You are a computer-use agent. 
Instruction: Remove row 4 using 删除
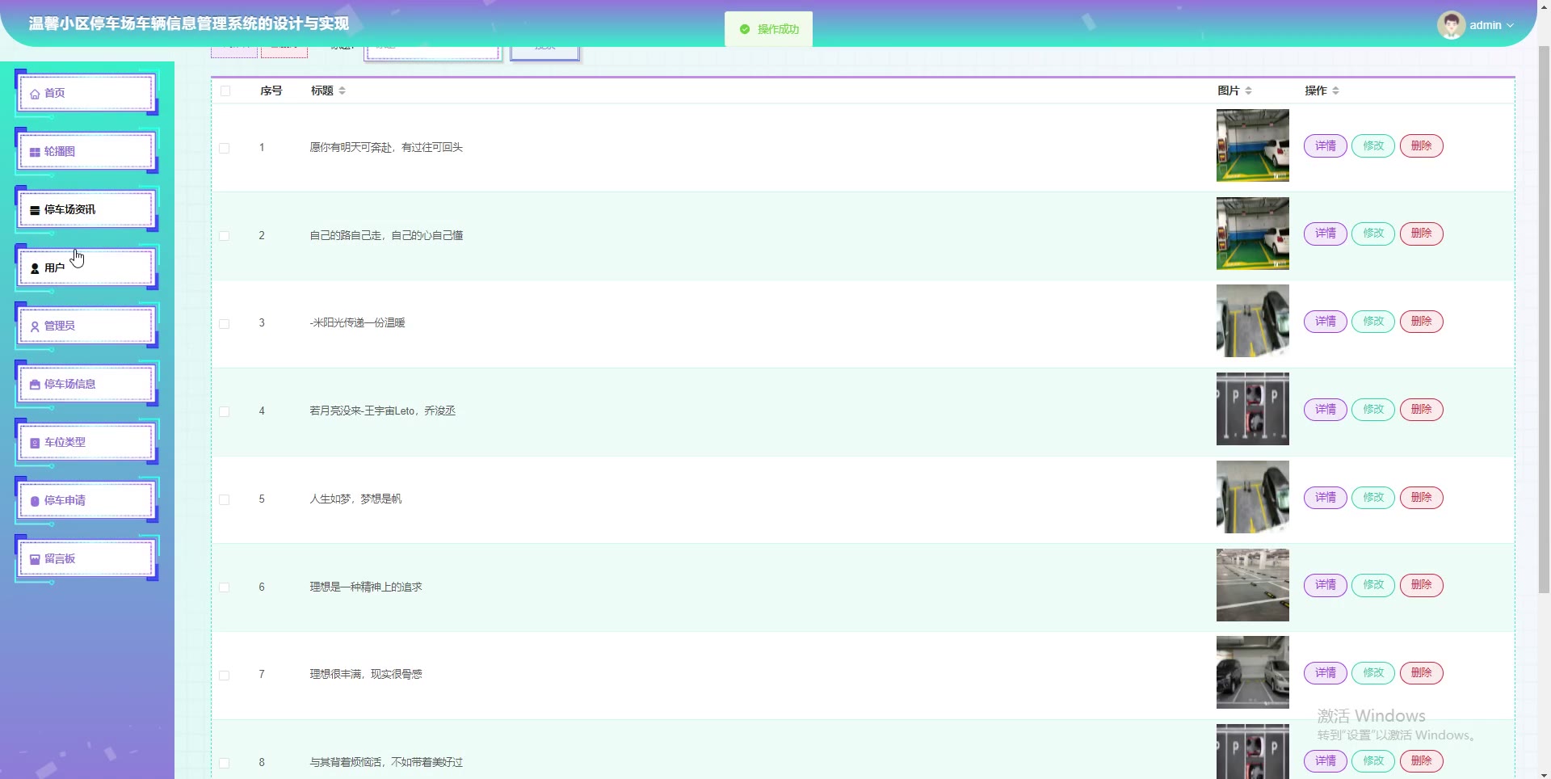(1422, 410)
